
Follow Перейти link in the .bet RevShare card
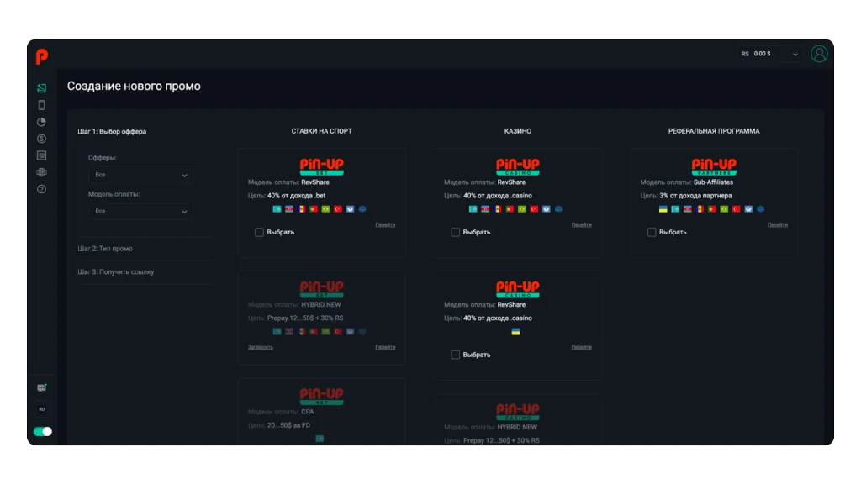tap(385, 224)
